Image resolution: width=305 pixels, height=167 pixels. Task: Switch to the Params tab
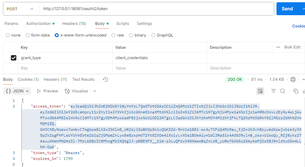[11, 24]
